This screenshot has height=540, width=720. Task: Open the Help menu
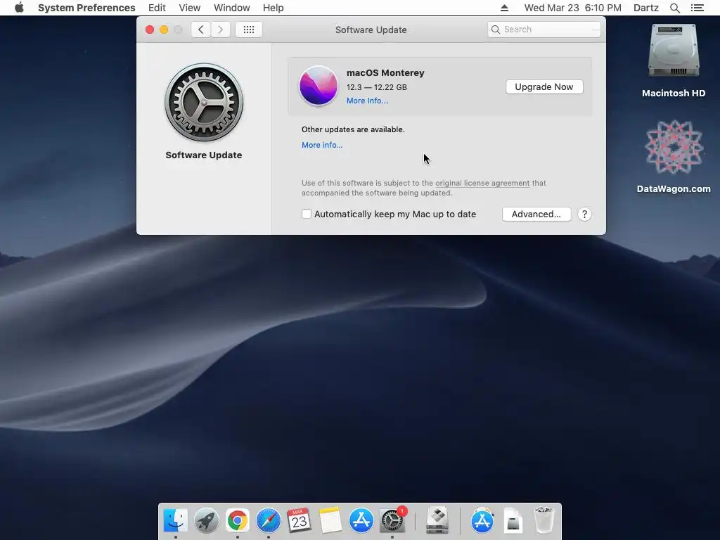click(x=273, y=8)
